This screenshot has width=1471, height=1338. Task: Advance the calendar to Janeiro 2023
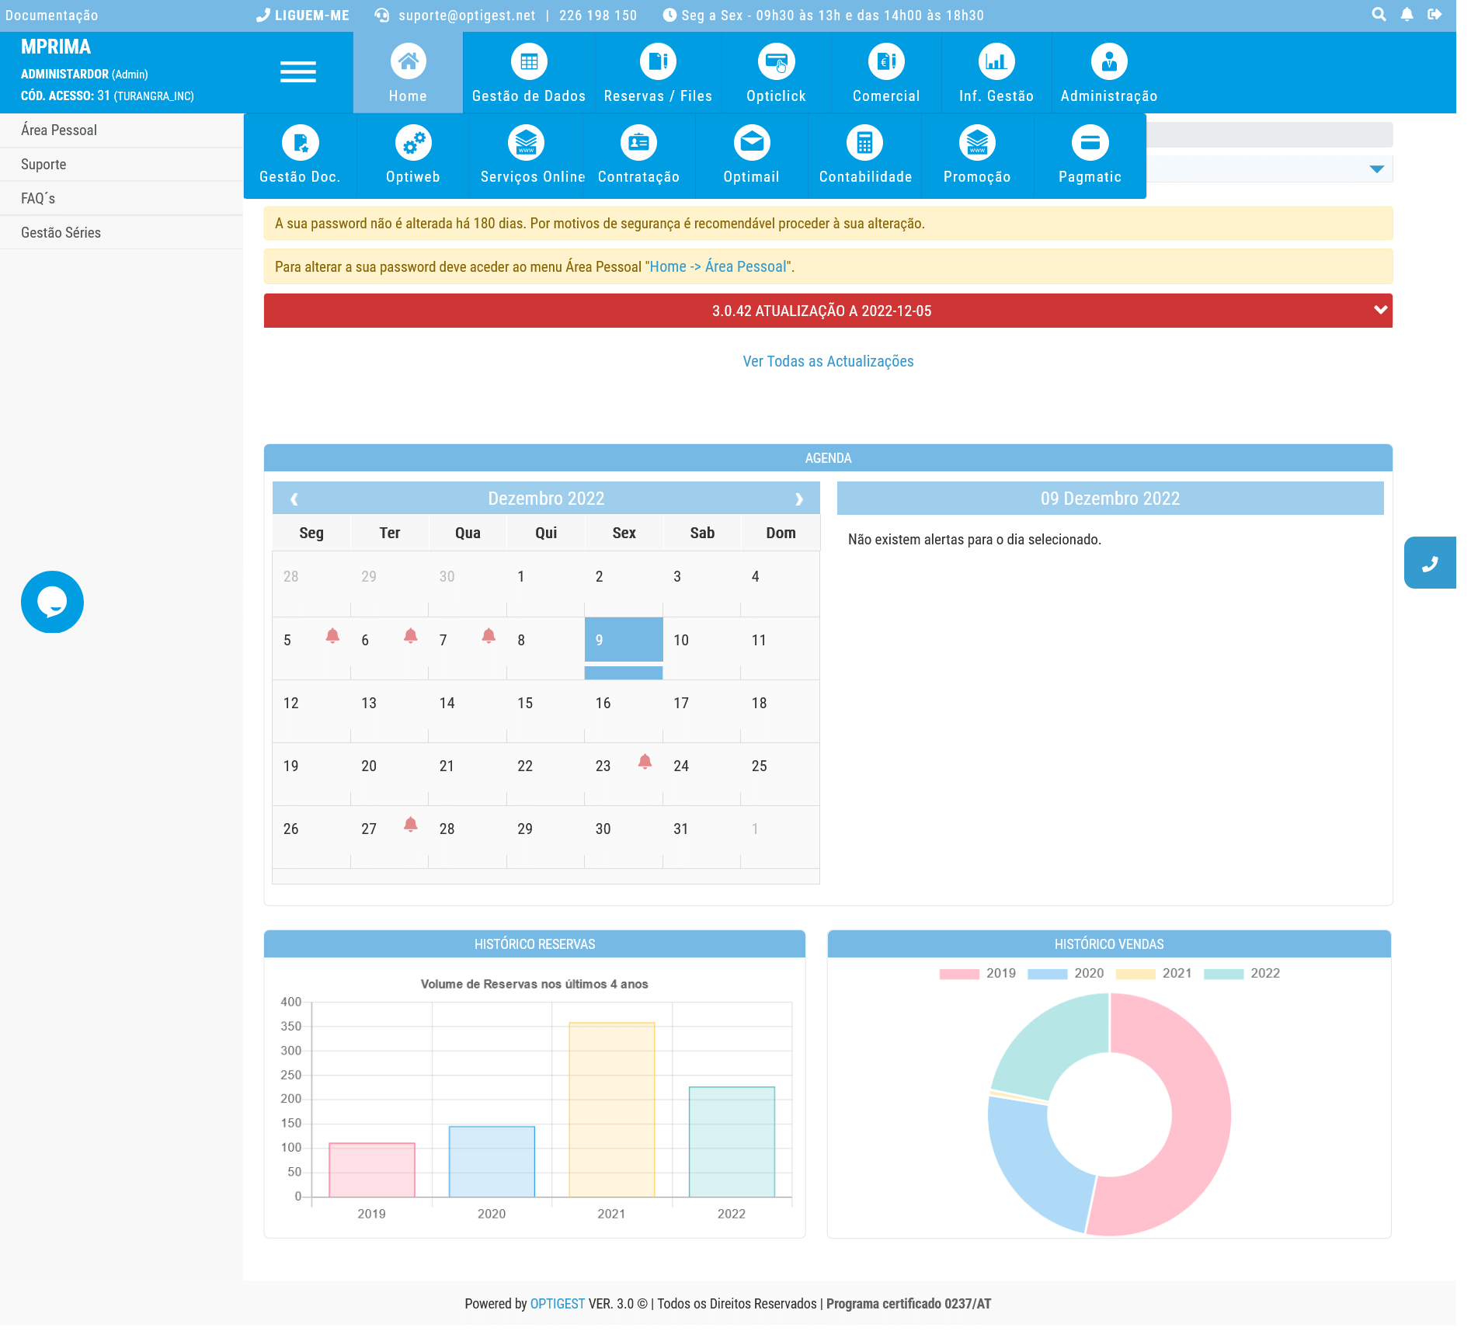799,498
